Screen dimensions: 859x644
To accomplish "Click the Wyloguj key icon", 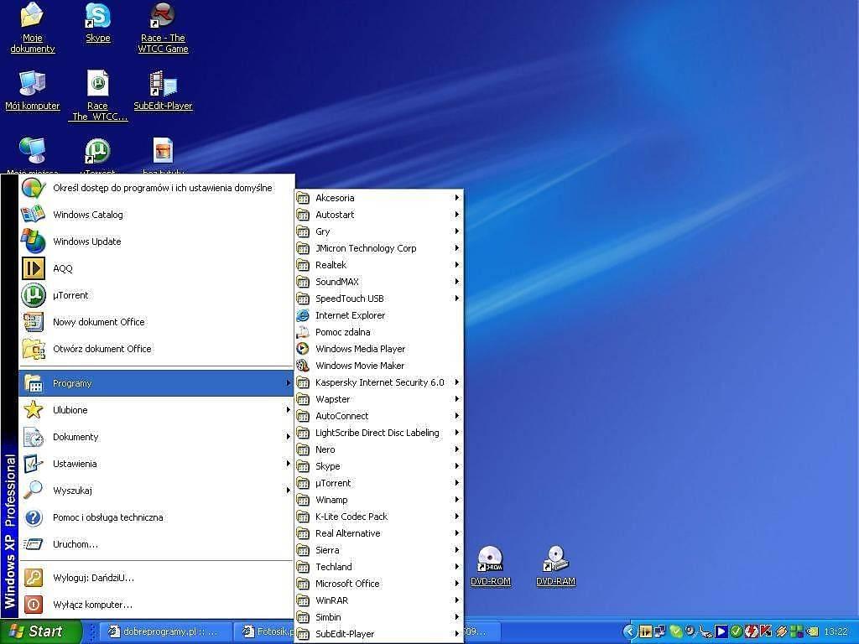I will (34, 578).
